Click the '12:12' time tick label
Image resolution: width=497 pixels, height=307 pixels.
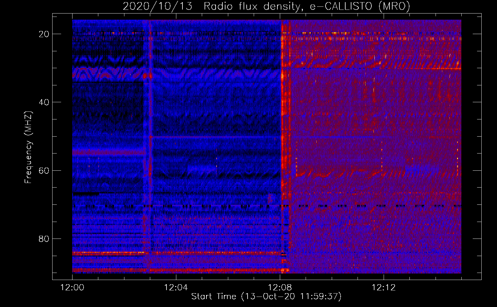tap(384, 288)
